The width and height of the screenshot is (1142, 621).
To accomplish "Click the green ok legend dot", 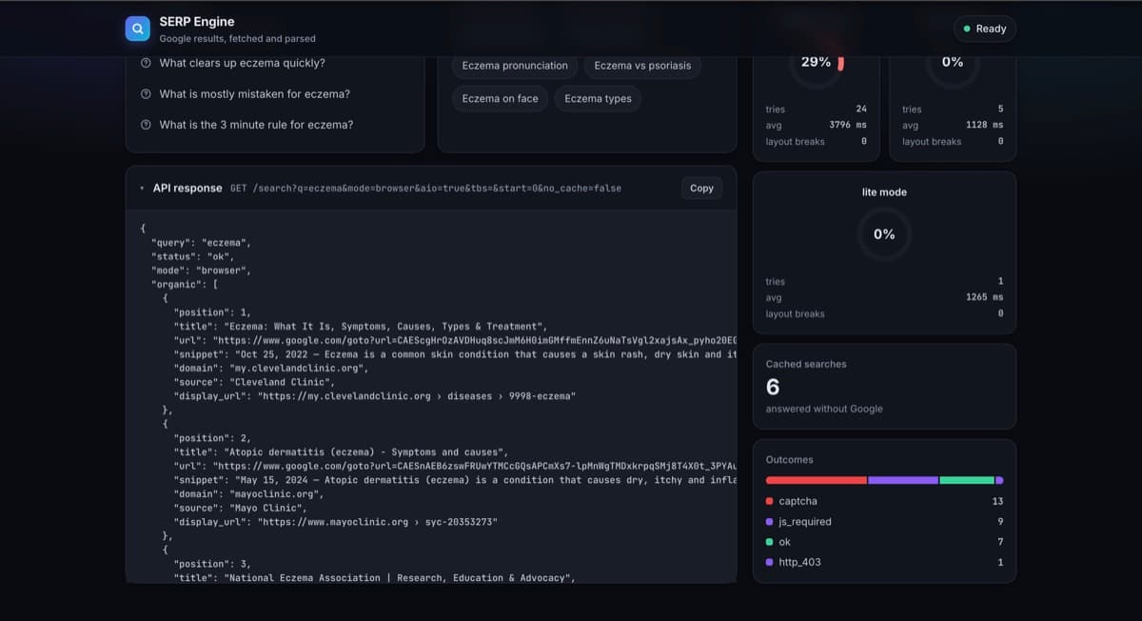I will [769, 542].
